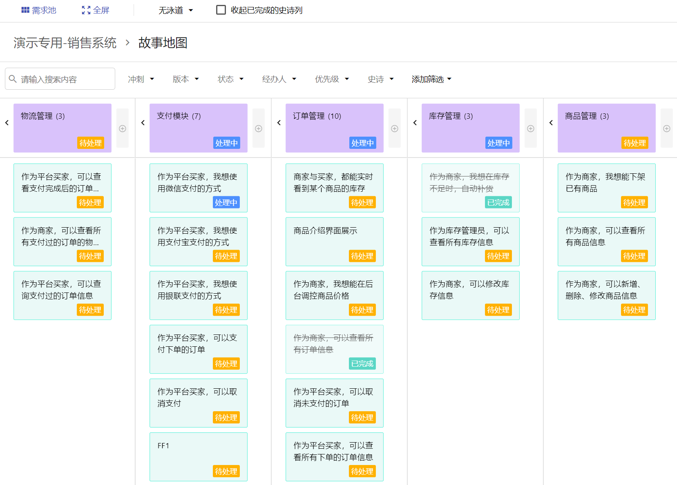
Task: Toggle the 收起已完成的史诗列 checkbox
Action: click(x=221, y=10)
